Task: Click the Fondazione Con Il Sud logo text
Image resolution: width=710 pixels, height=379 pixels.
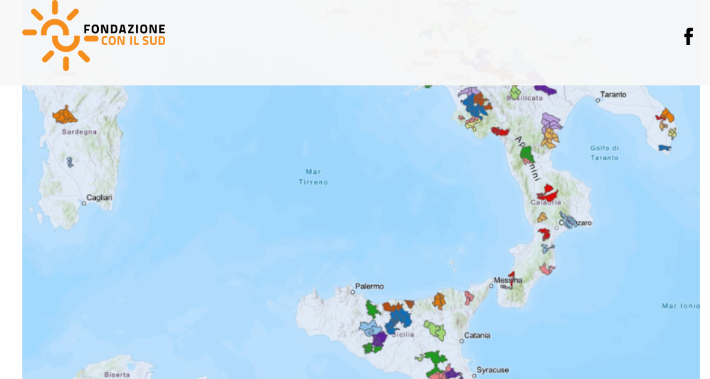Action: click(125, 35)
